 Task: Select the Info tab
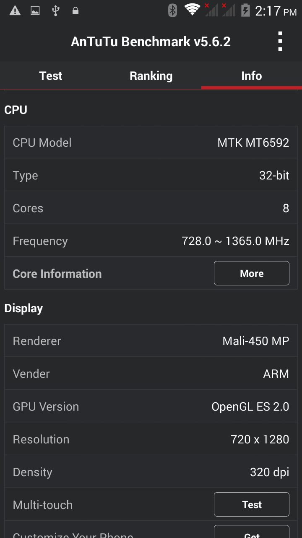(252, 76)
